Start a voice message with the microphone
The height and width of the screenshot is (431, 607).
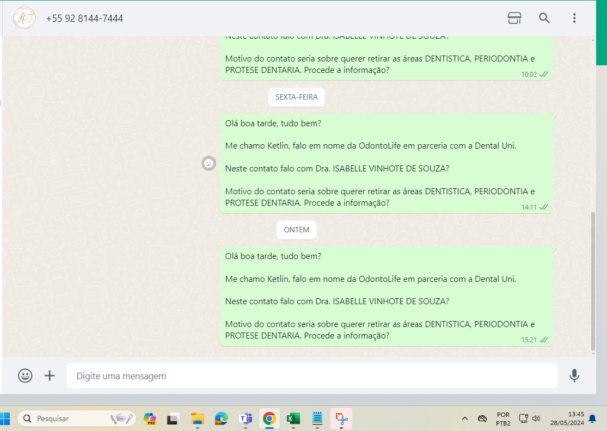click(x=574, y=375)
